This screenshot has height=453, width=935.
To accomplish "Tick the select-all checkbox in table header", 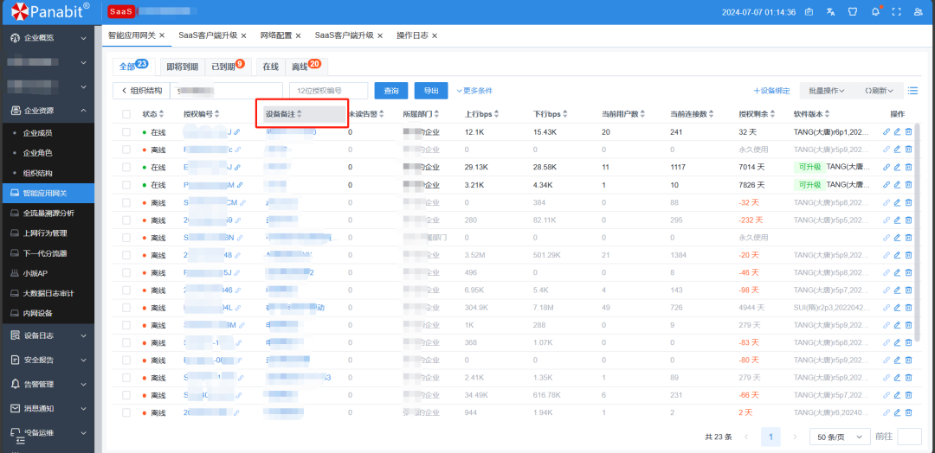I will point(126,114).
